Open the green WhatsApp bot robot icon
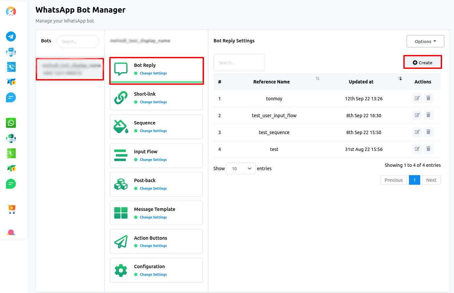 coord(11,138)
